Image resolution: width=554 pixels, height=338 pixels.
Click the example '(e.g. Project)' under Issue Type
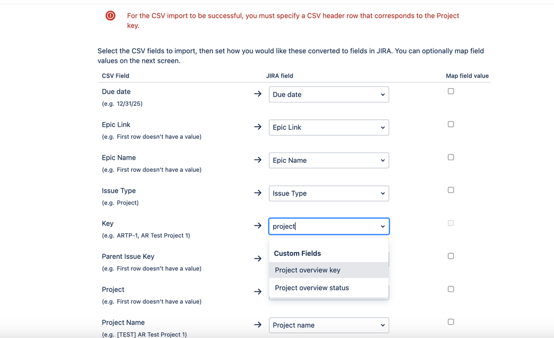tap(120, 203)
